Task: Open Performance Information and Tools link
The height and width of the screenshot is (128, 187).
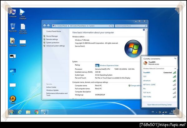Action: pyautogui.click(x=57, y=94)
